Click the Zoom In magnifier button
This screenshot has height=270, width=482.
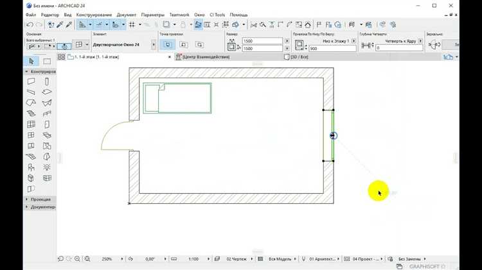point(77,259)
